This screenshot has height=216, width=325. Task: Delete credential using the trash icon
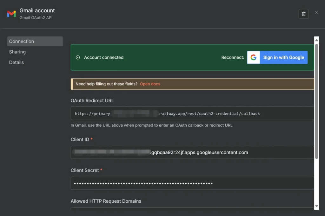pyautogui.click(x=303, y=14)
